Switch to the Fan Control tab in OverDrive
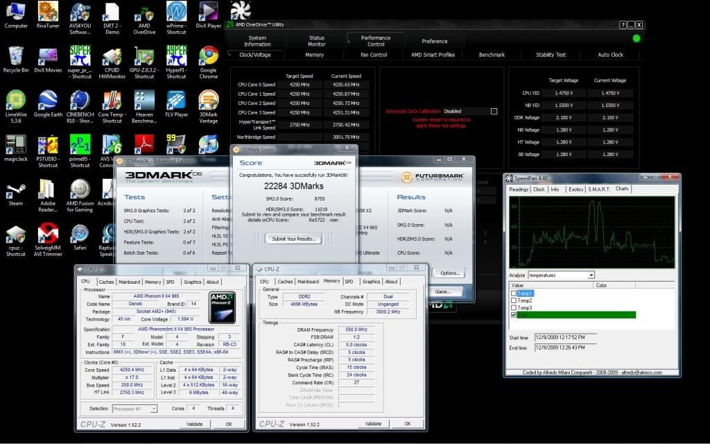710x444 pixels. (x=374, y=55)
